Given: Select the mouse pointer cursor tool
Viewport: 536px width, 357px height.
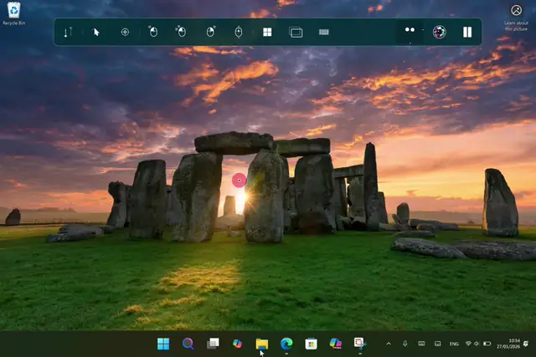Looking at the screenshot, I should [x=96, y=32].
